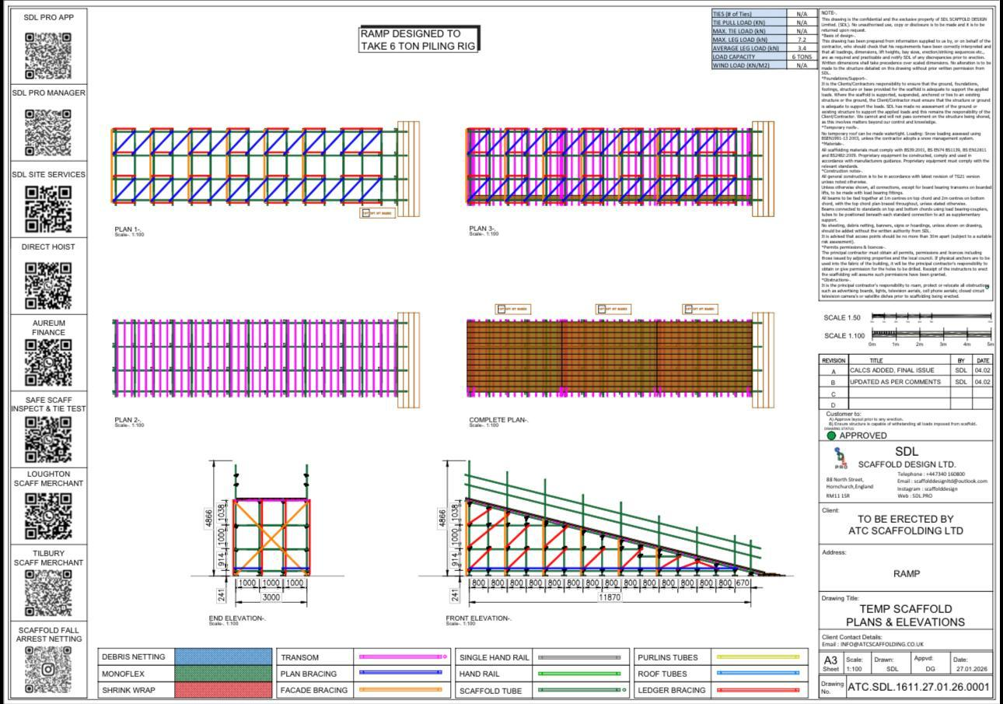Click drawing number 'ATC.SDL.1611.27.01.26.0001'
1003x704 pixels.
[x=918, y=687]
